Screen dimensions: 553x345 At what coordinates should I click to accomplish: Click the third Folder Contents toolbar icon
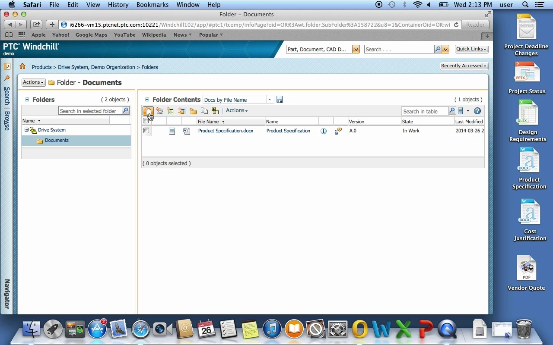[x=171, y=111]
